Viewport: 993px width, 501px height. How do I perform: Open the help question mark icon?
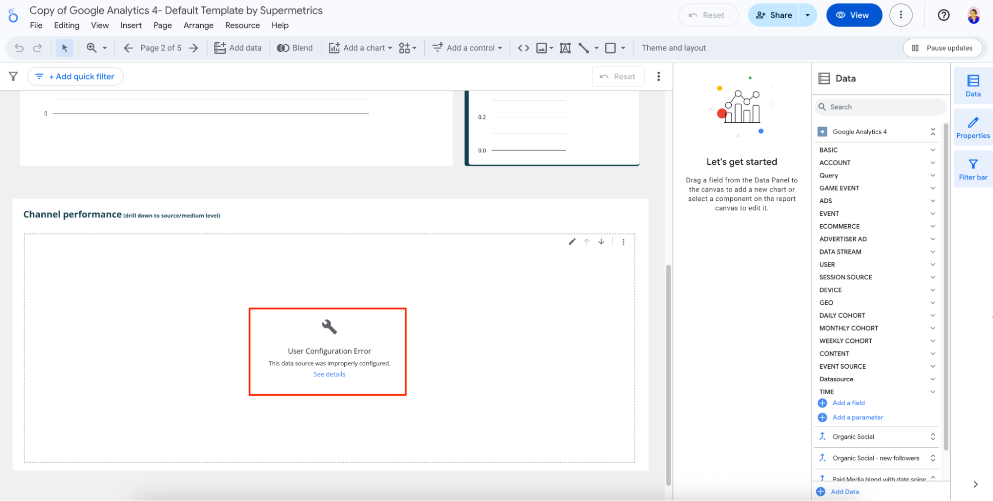pos(943,15)
